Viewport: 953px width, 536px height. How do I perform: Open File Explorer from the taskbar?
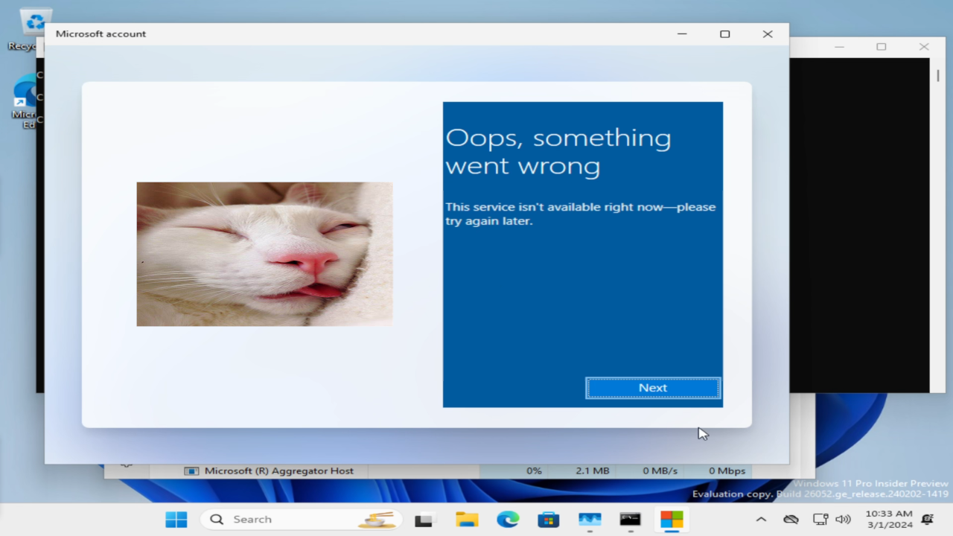pos(467,520)
